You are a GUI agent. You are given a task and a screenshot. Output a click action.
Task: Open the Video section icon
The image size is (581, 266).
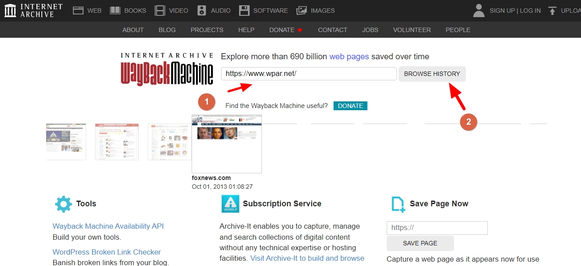(x=160, y=11)
